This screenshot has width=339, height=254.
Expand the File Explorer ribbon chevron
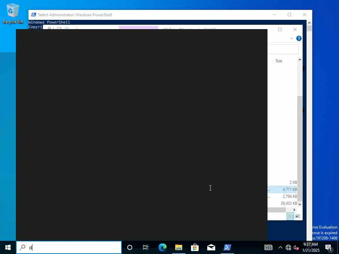(x=291, y=38)
